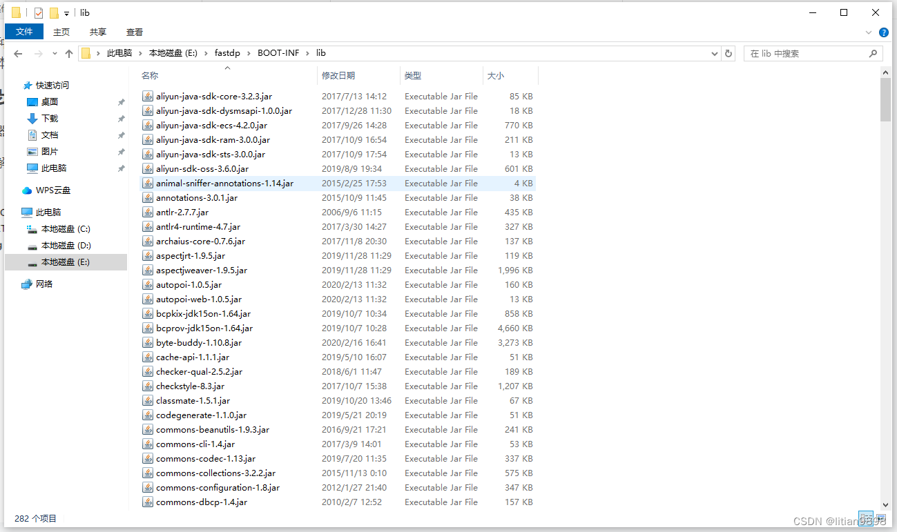Screen dimensions: 897x532
Task: Select 本地磁盘 (E:) in navigation pane
Action: click(x=66, y=262)
